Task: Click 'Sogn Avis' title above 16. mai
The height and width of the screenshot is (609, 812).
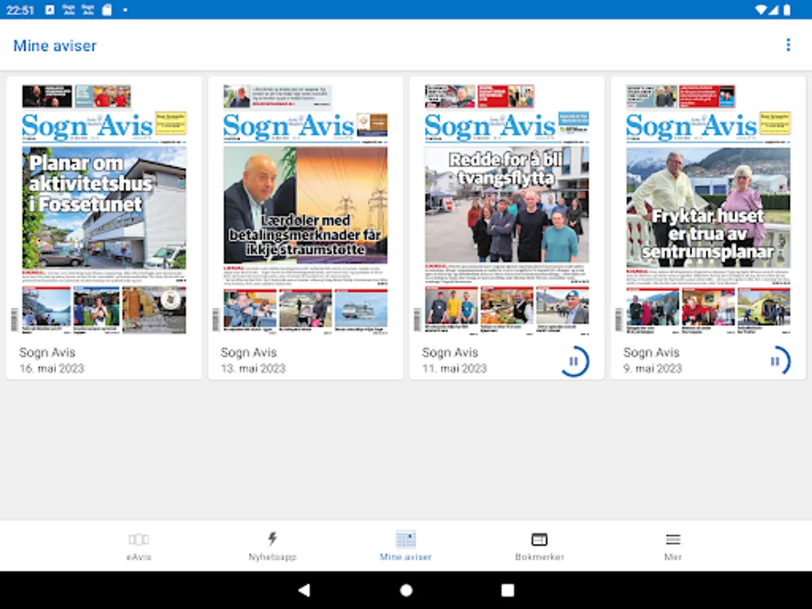Action: click(x=47, y=353)
